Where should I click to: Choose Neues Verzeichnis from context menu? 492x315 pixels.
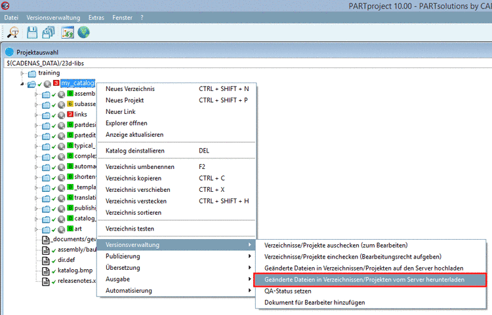pyautogui.click(x=176, y=89)
